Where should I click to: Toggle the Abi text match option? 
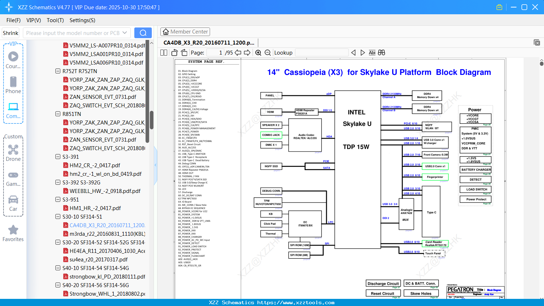(x=372, y=53)
